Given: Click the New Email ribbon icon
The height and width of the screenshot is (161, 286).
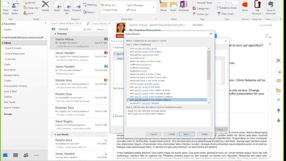Looking at the screenshot, I should [x=6, y=8].
